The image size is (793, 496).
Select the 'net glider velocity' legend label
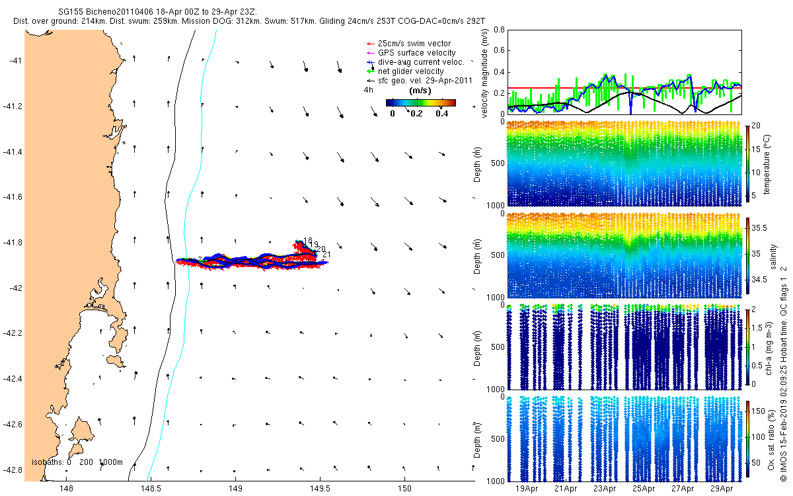410,71
